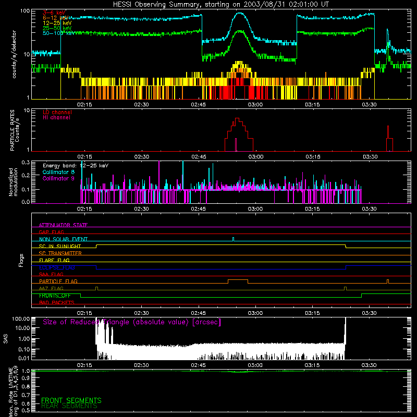Select the HI channel legend label

tap(56, 117)
